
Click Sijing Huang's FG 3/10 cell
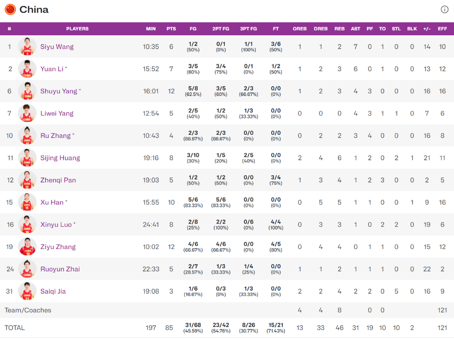click(193, 158)
